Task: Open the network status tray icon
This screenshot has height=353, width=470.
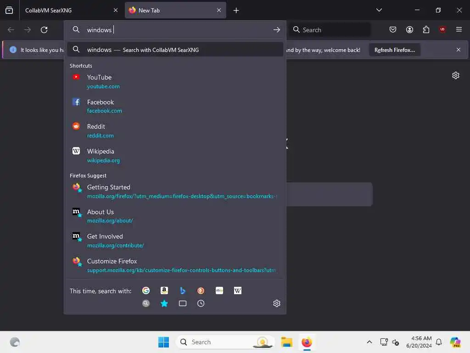Action: click(x=384, y=342)
